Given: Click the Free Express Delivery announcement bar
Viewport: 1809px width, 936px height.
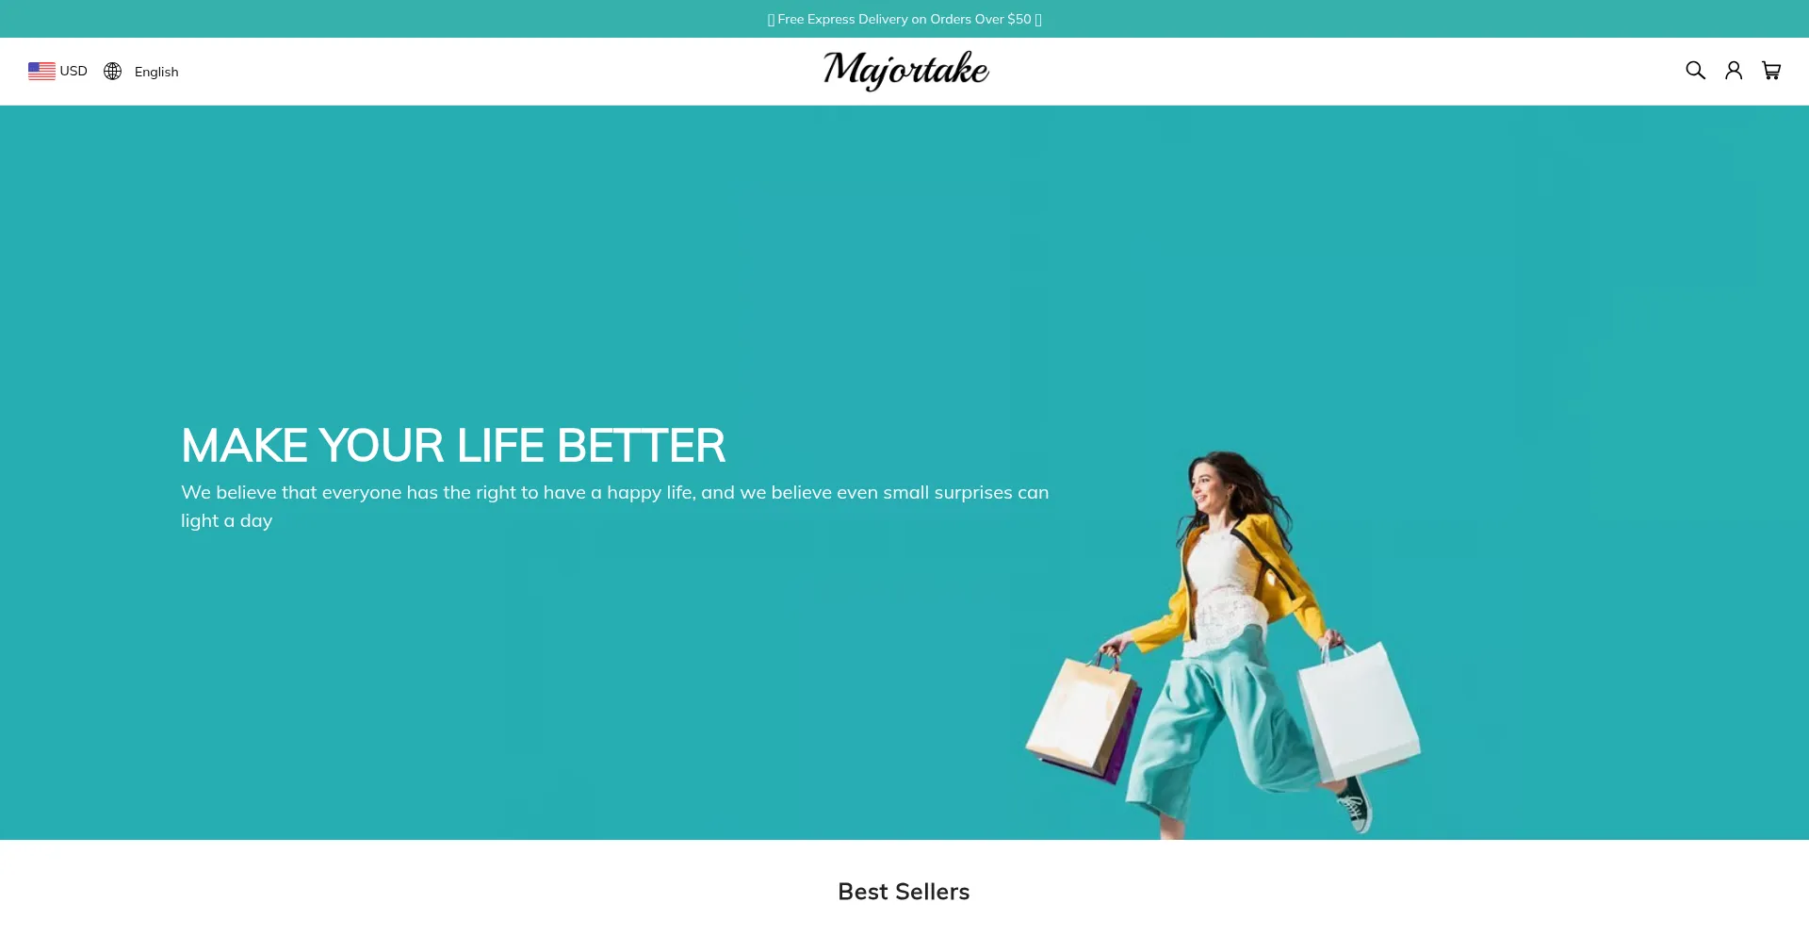Looking at the screenshot, I should tap(904, 19).
